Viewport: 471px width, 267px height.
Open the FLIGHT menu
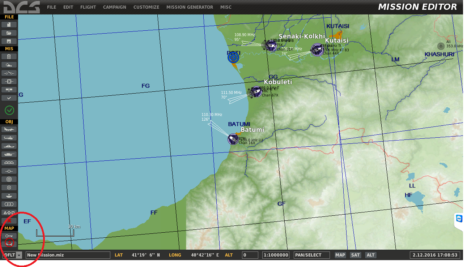point(88,7)
